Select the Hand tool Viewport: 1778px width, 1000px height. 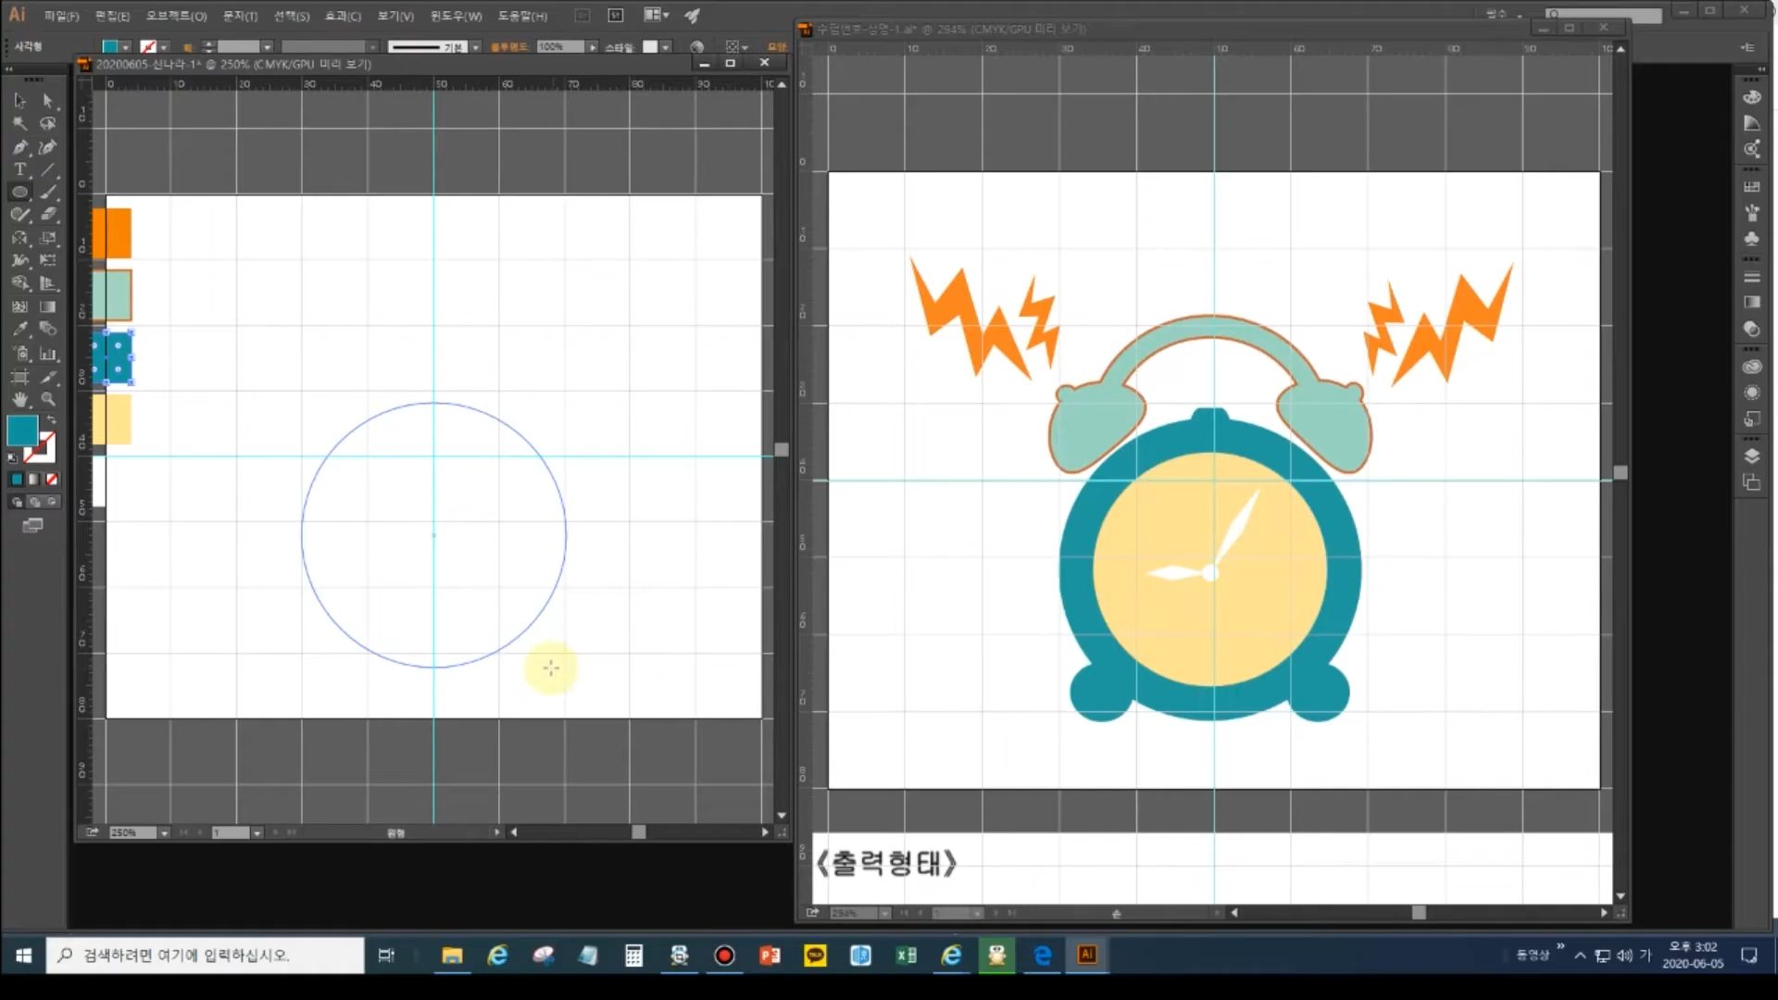(x=19, y=400)
